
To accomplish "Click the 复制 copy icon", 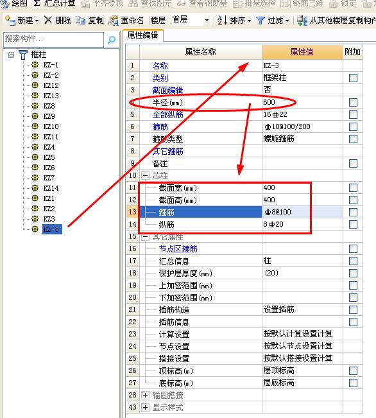I will tap(80, 21).
